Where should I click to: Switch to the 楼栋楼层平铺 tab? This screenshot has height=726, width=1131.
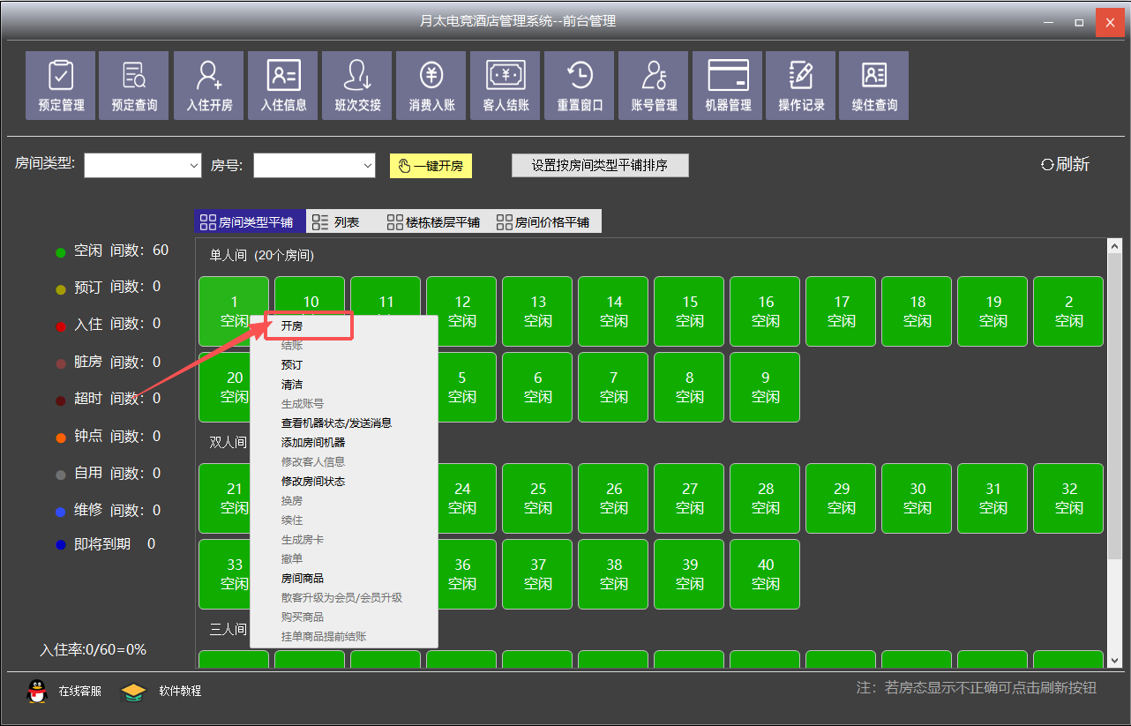pyautogui.click(x=434, y=222)
